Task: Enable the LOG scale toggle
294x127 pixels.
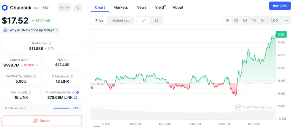Action: coord(274,21)
